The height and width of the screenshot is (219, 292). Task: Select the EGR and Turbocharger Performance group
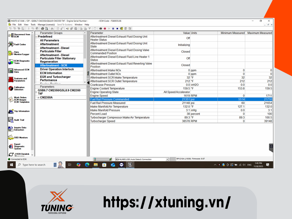(x=55, y=78)
